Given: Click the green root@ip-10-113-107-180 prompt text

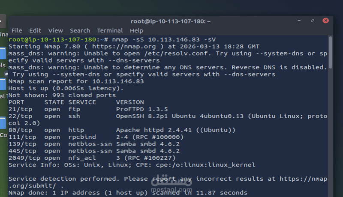Looking at the screenshot, I should (x=52, y=39).
